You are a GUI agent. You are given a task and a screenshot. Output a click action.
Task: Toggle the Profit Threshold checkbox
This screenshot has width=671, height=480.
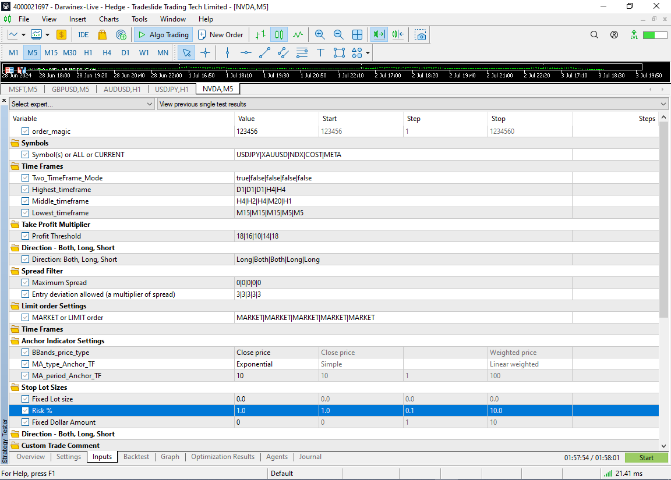pyautogui.click(x=25, y=236)
